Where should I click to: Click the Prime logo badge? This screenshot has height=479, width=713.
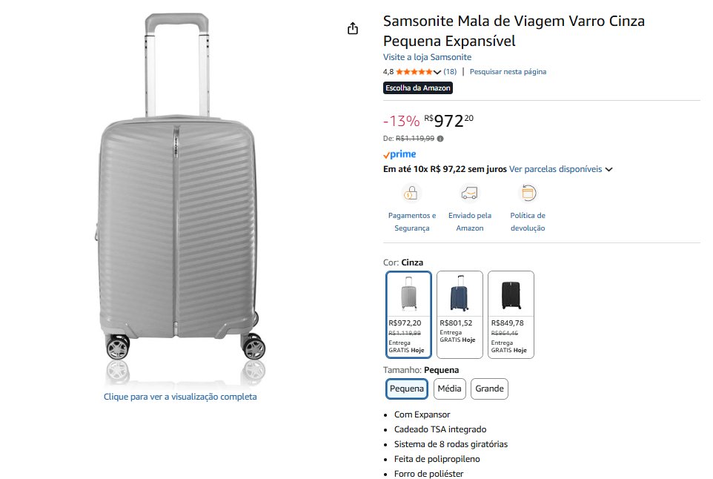coord(399,154)
